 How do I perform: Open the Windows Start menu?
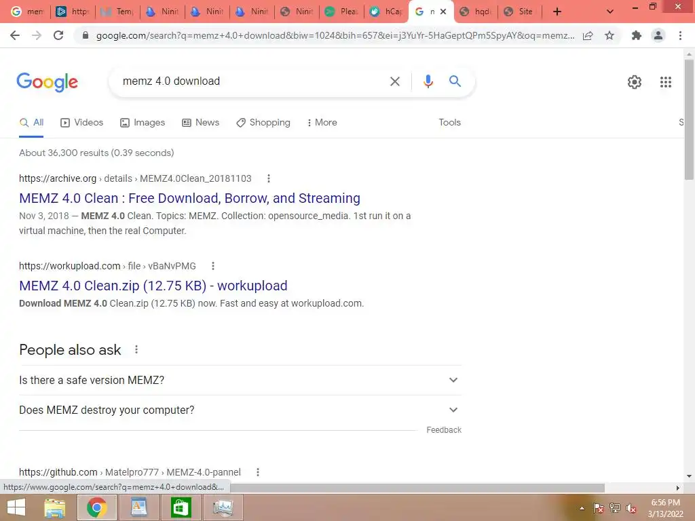(16, 507)
